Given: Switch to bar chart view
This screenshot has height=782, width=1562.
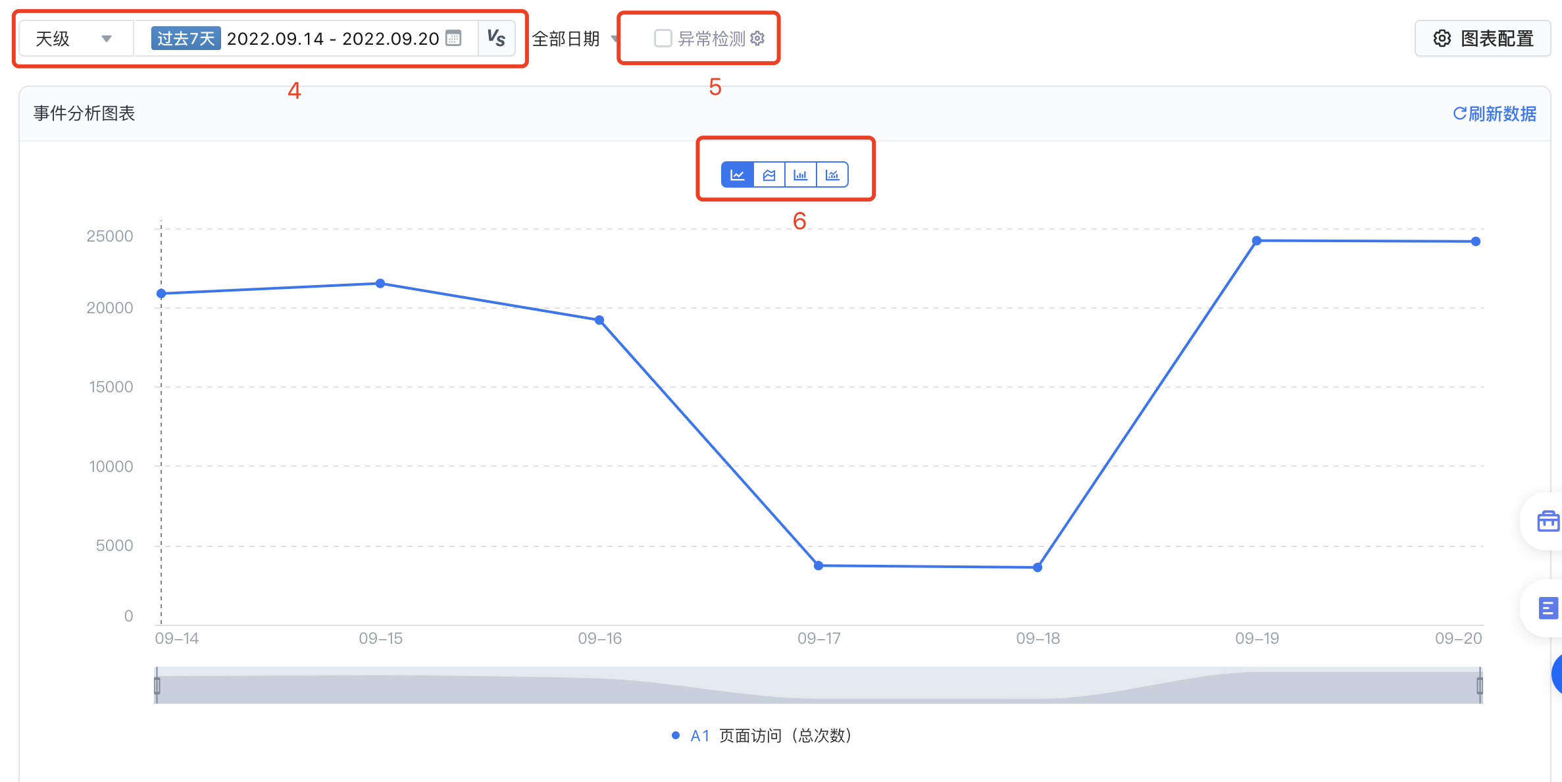Looking at the screenshot, I should pos(800,175).
